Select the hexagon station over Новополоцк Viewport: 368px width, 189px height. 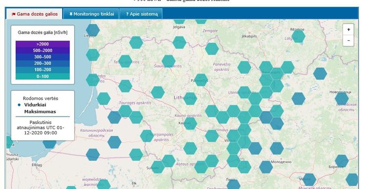[x=342, y=99]
